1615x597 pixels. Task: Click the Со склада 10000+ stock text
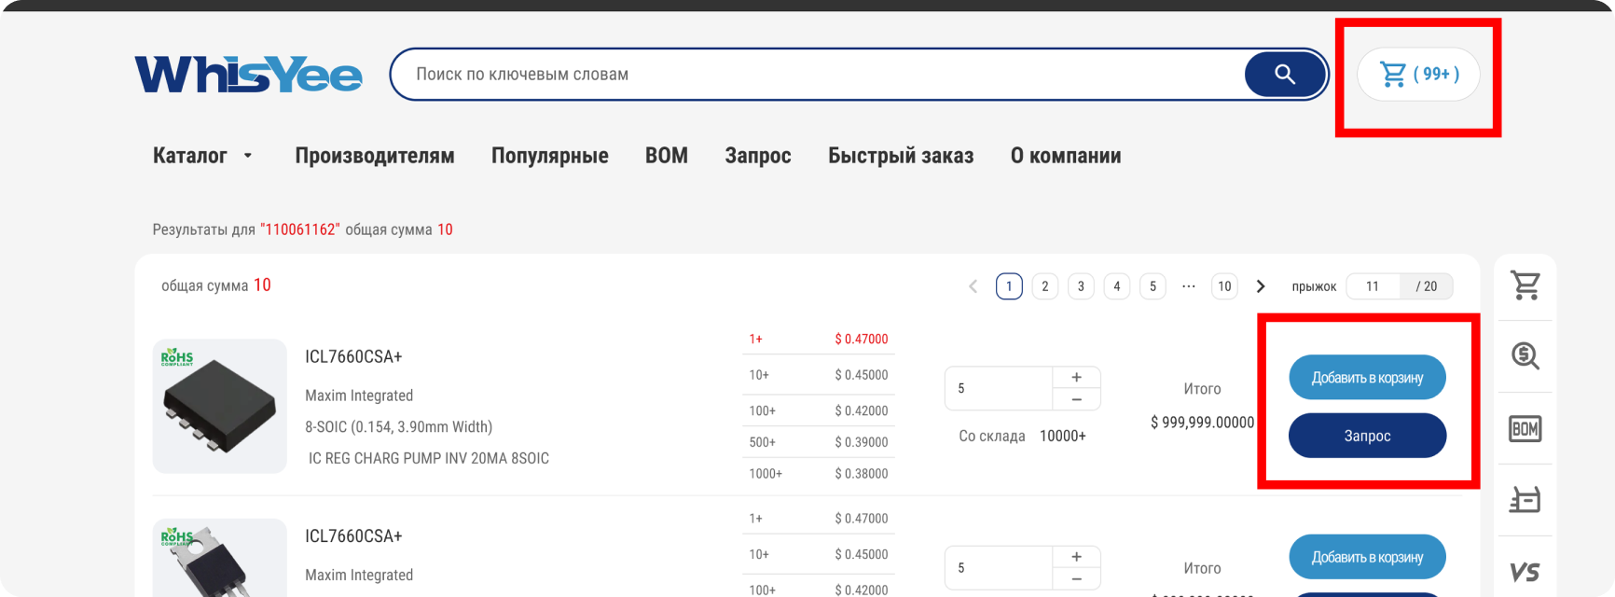point(1022,436)
